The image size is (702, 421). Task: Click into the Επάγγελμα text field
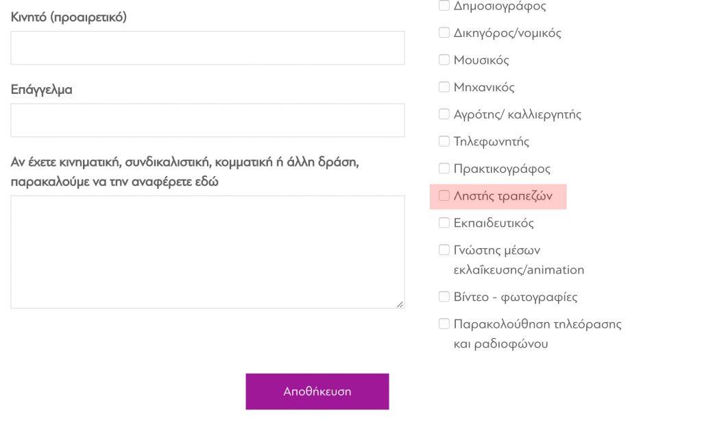[207, 121]
